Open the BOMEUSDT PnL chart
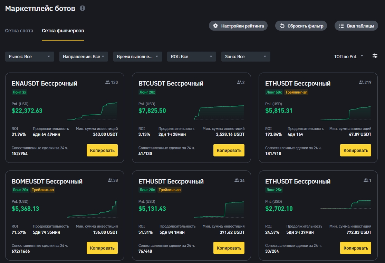Screen dimensions: 385x263 click(92, 209)
